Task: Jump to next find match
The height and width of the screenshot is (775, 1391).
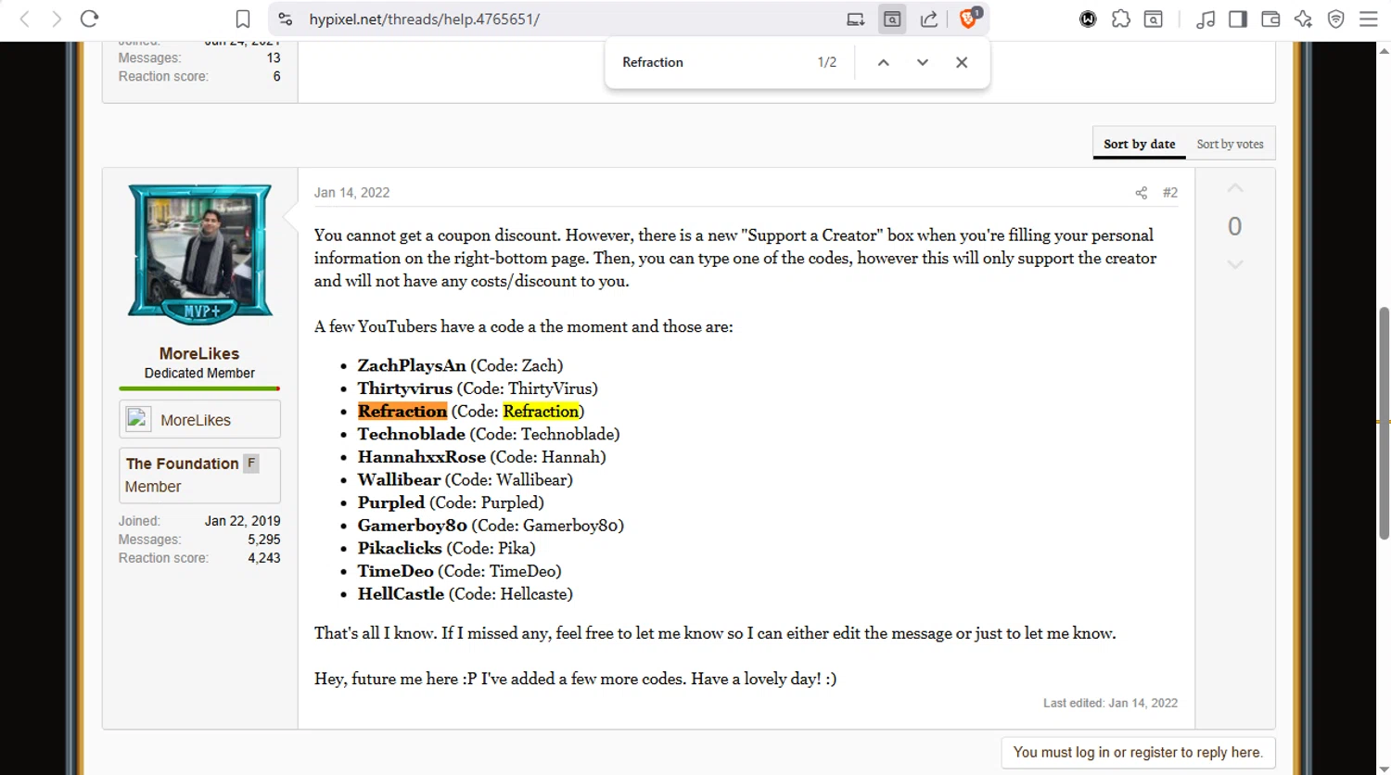Action: coord(922,62)
